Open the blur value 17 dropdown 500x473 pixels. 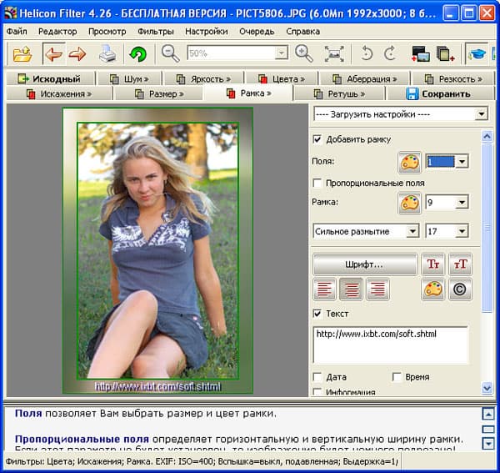[x=462, y=231]
